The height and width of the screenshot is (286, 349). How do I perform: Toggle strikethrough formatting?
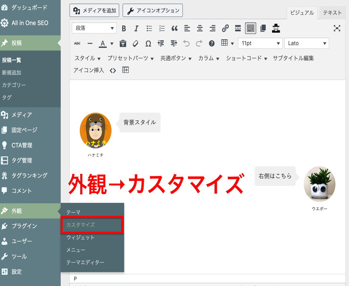(77, 44)
